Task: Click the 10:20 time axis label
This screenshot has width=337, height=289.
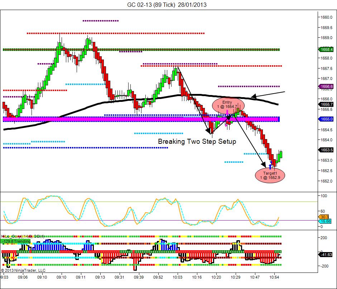Action: click(216, 277)
